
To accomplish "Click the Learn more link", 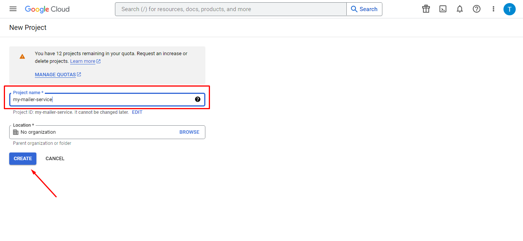I will [x=83, y=61].
